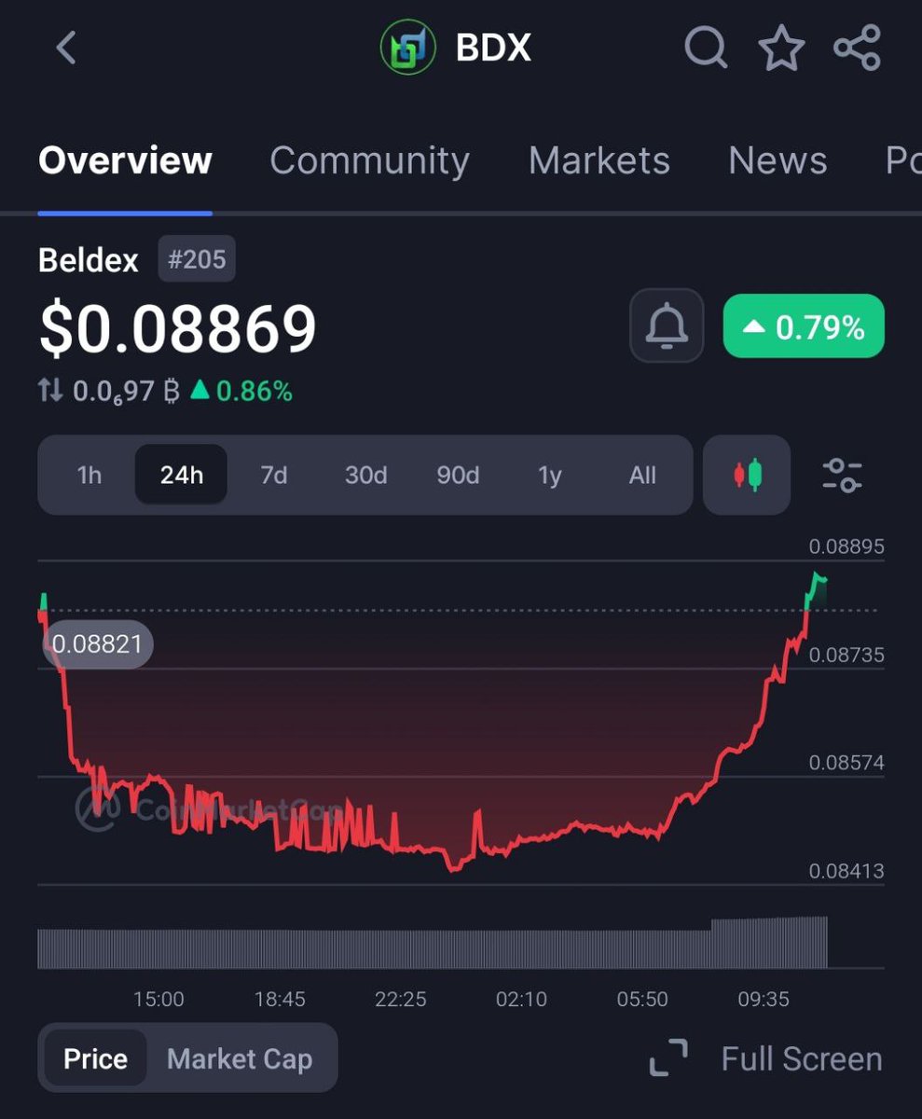Select the 24h time range
The height and width of the screenshot is (1119, 922).
[x=181, y=475]
